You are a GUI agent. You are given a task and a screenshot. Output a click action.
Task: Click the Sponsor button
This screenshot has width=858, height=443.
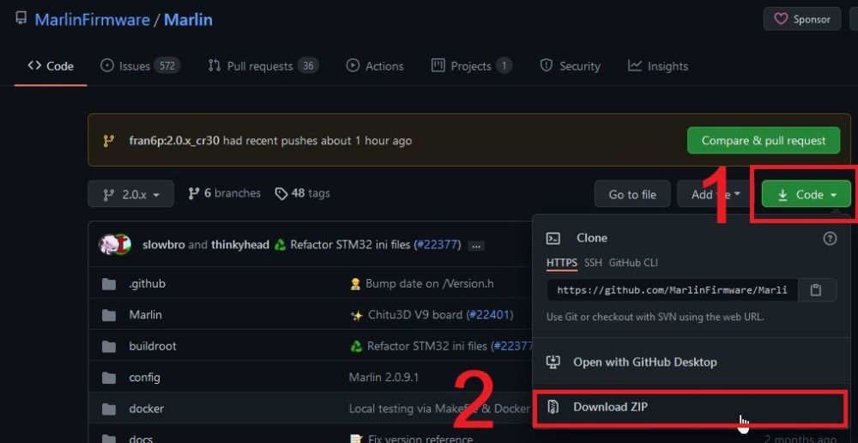click(x=802, y=19)
